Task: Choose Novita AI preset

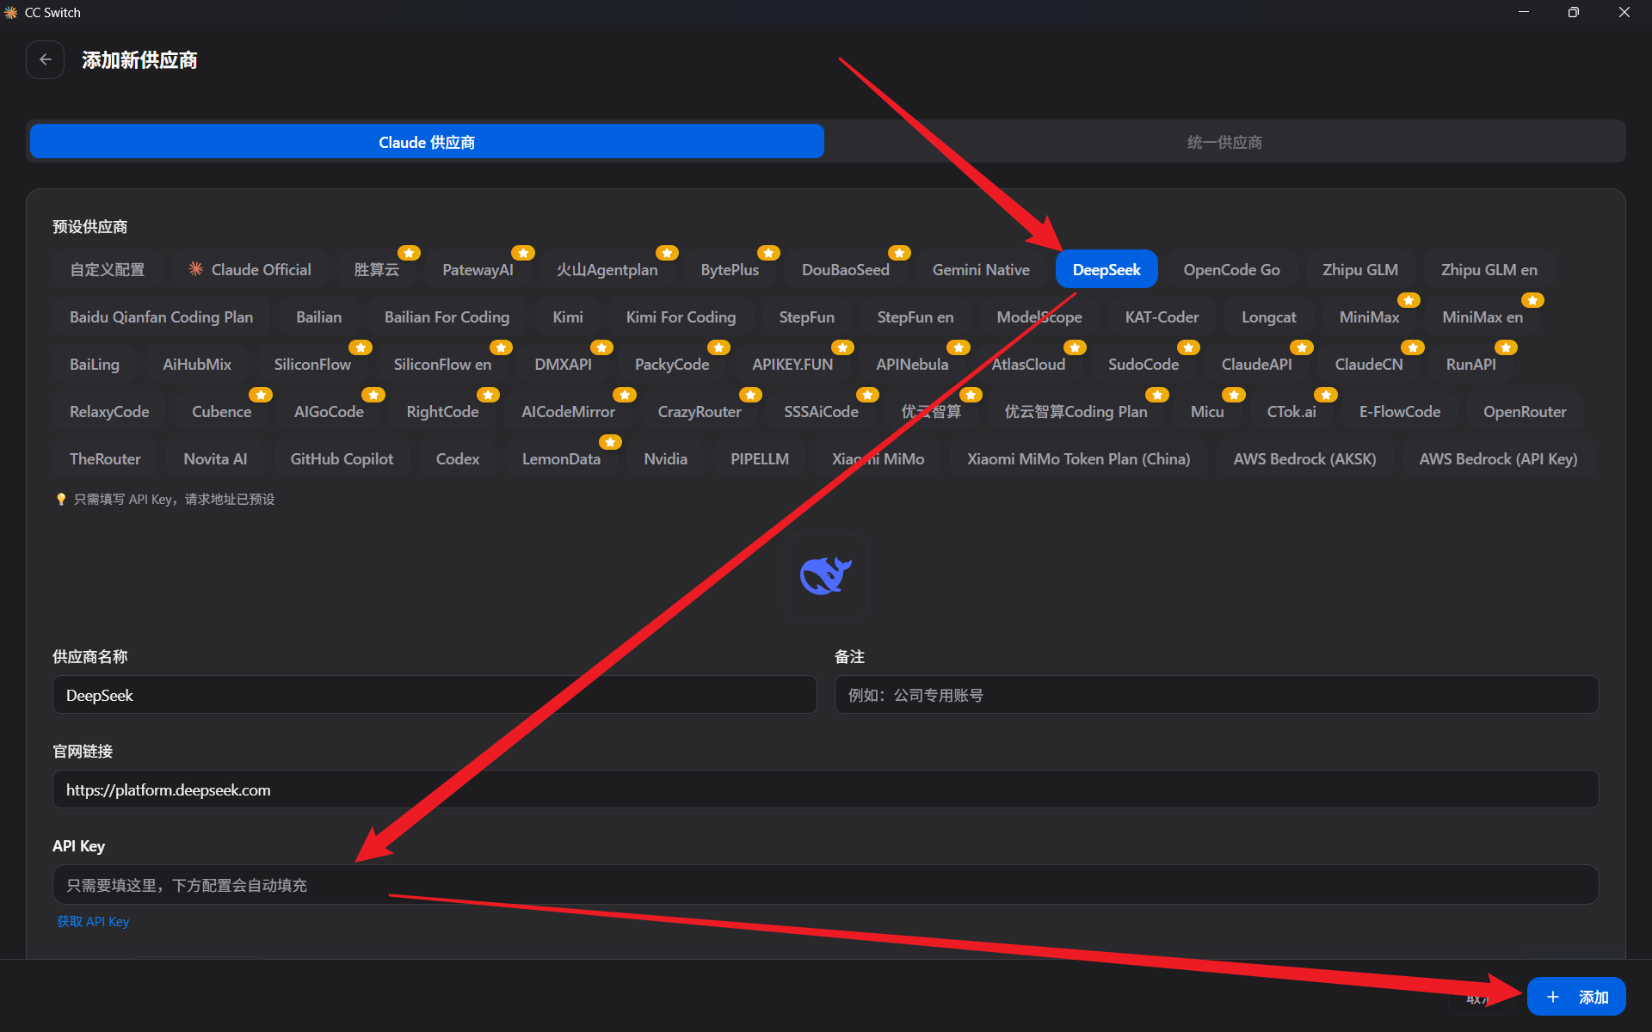Action: coord(215,458)
